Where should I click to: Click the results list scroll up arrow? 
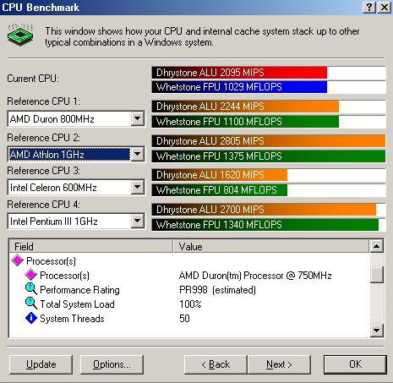click(377, 246)
